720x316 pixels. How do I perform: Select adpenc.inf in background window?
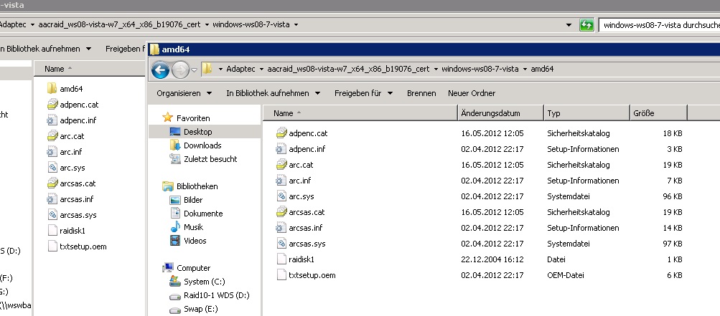pos(78,120)
